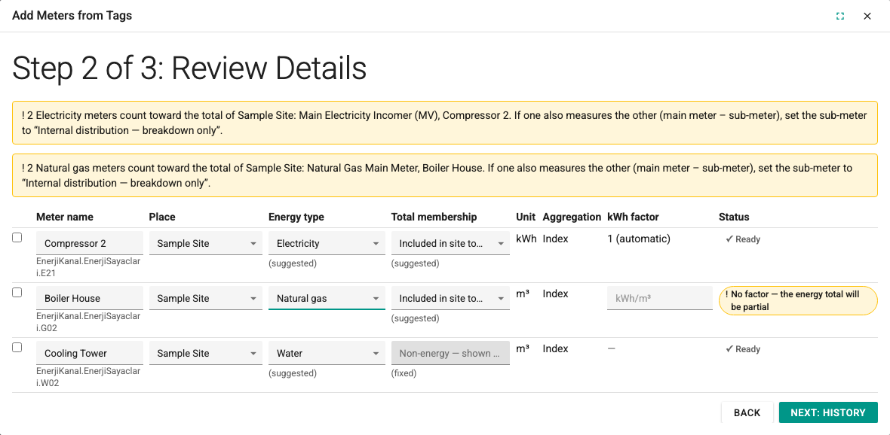Open Total membership dropdown for Compressor 2

[450, 243]
